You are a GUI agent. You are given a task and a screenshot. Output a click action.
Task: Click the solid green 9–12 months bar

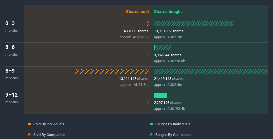160,95
